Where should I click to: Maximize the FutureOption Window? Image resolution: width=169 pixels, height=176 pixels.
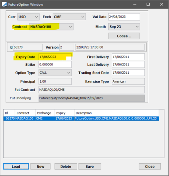click(x=148, y=4)
